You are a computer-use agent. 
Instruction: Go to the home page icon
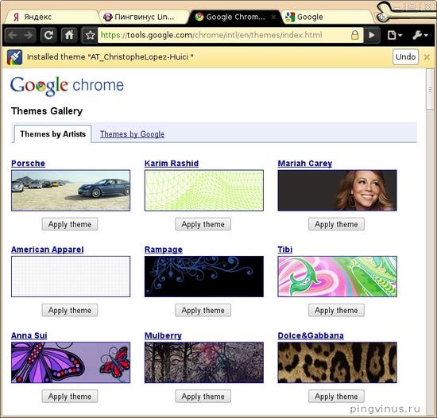click(69, 35)
